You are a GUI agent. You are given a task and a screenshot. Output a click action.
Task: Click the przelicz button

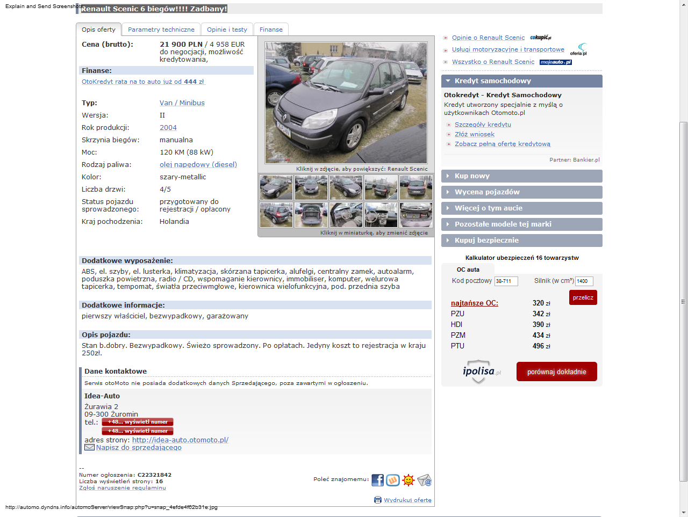pyautogui.click(x=583, y=297)
